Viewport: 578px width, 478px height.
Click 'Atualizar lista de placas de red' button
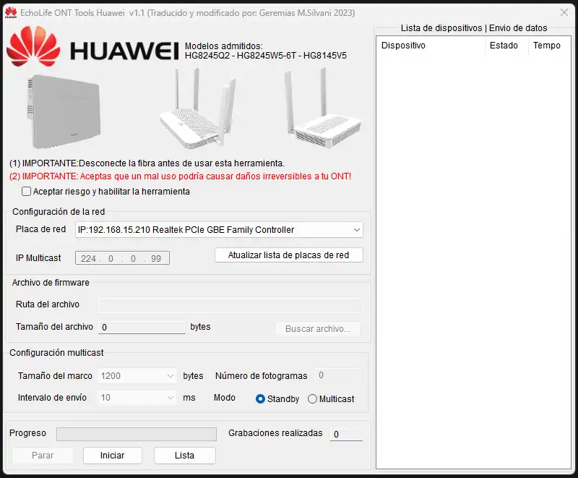point(288,255)
